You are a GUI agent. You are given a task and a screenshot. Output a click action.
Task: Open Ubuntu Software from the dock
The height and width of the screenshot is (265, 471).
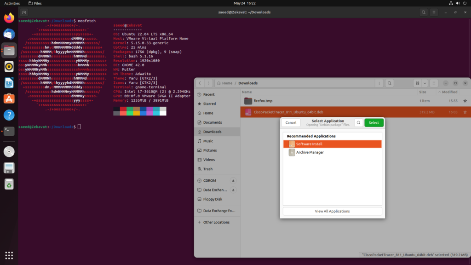(9, 98)
